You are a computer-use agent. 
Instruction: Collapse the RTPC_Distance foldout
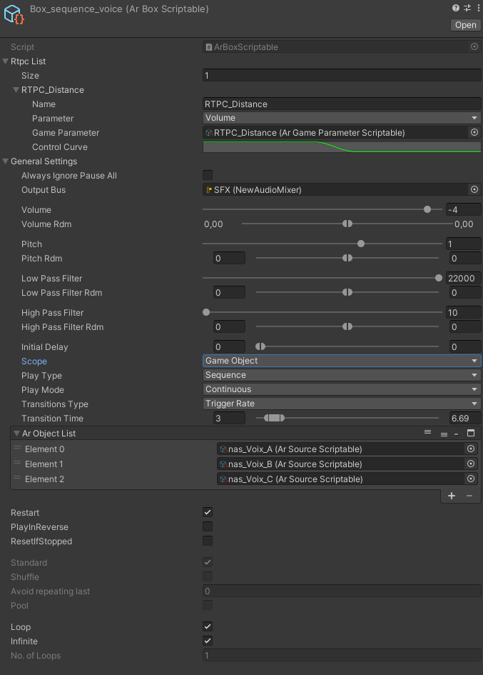tap(16, 89)
